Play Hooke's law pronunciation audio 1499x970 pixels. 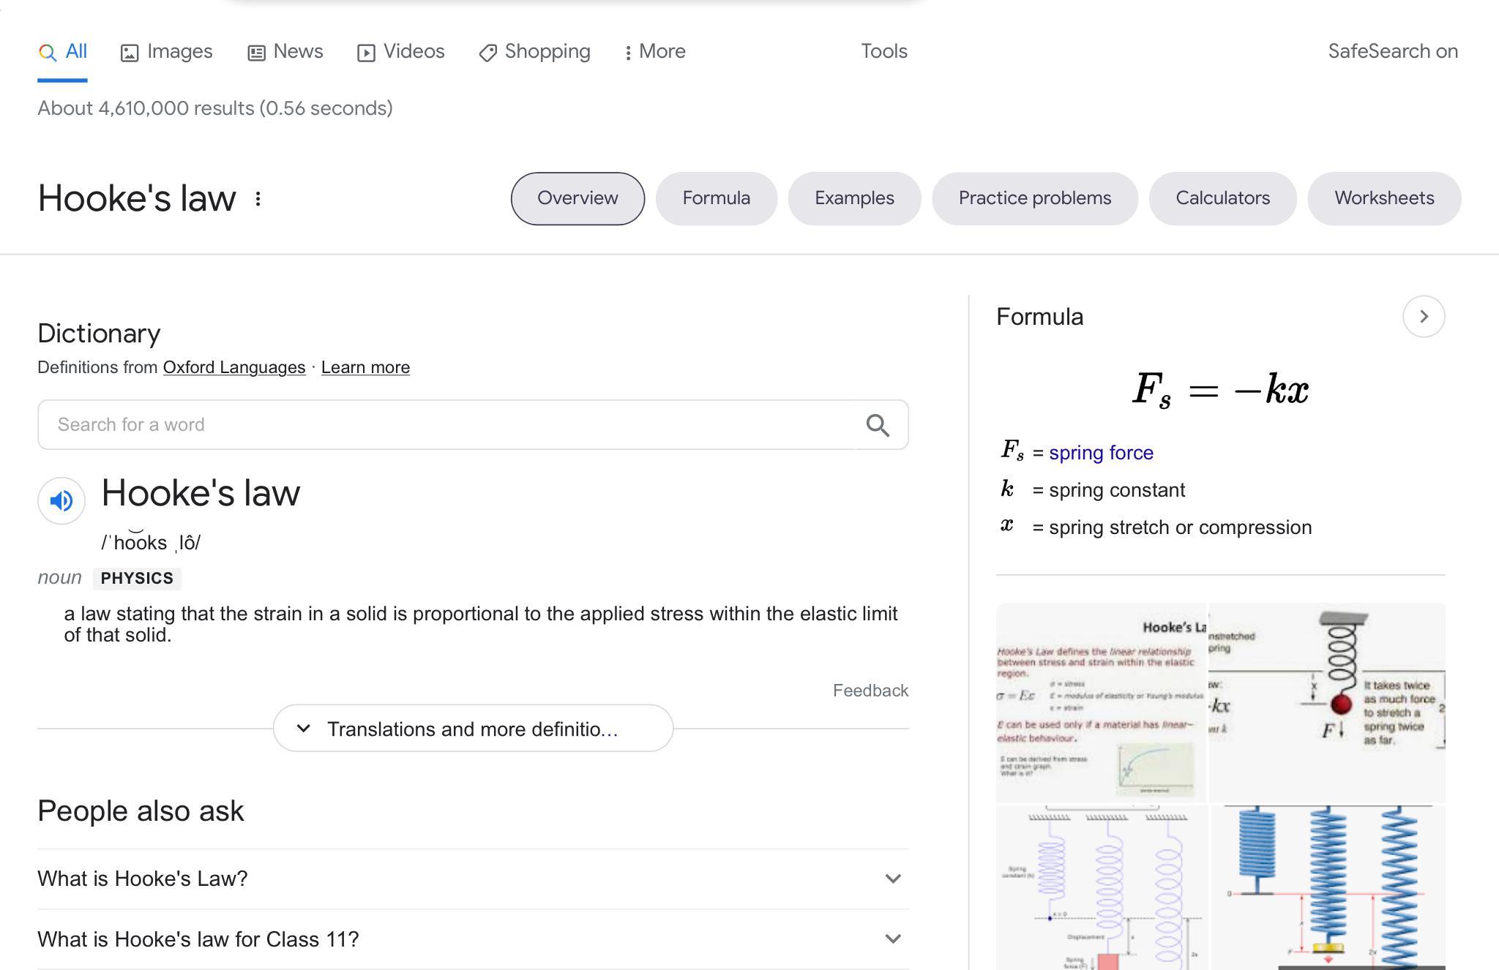click(x=61, y=500)
